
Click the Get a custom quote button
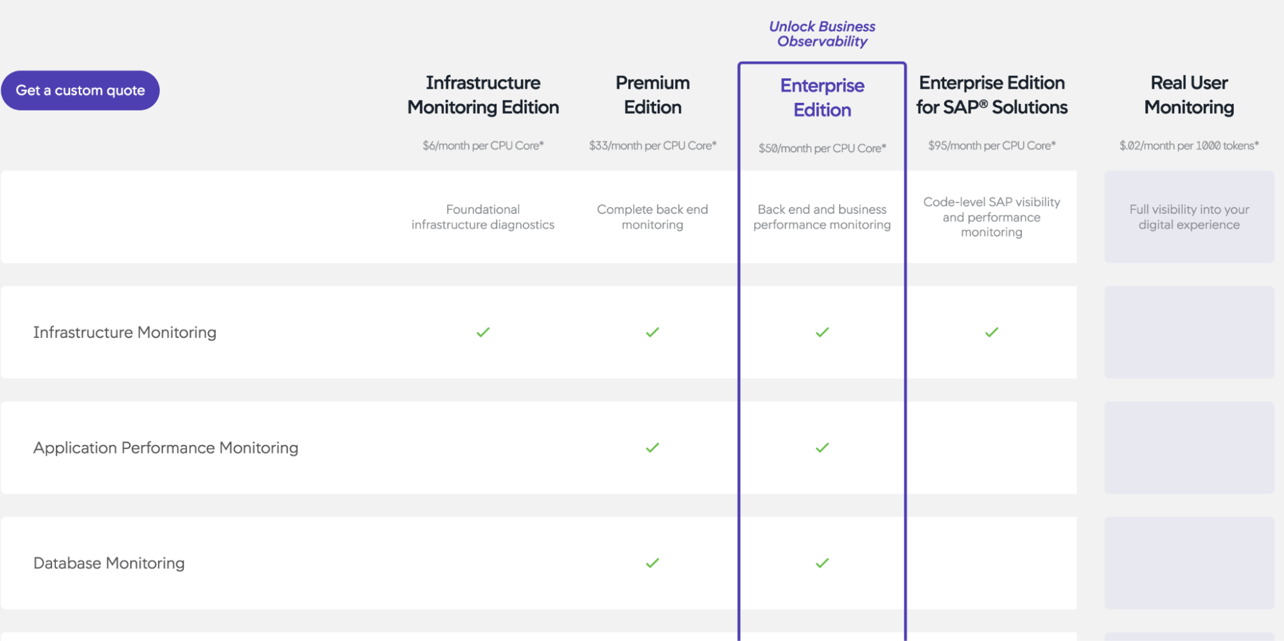(x=80, y=90)
